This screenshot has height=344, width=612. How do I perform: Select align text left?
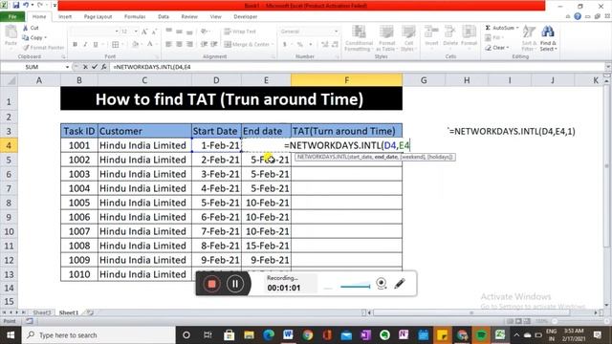[x=168, y=45]
